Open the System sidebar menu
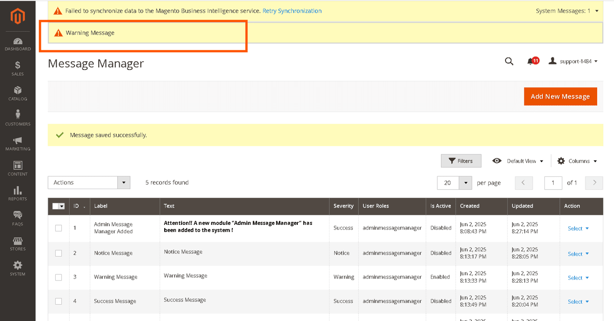The height and width of the screenshot is (321, 614). point(18,268)
